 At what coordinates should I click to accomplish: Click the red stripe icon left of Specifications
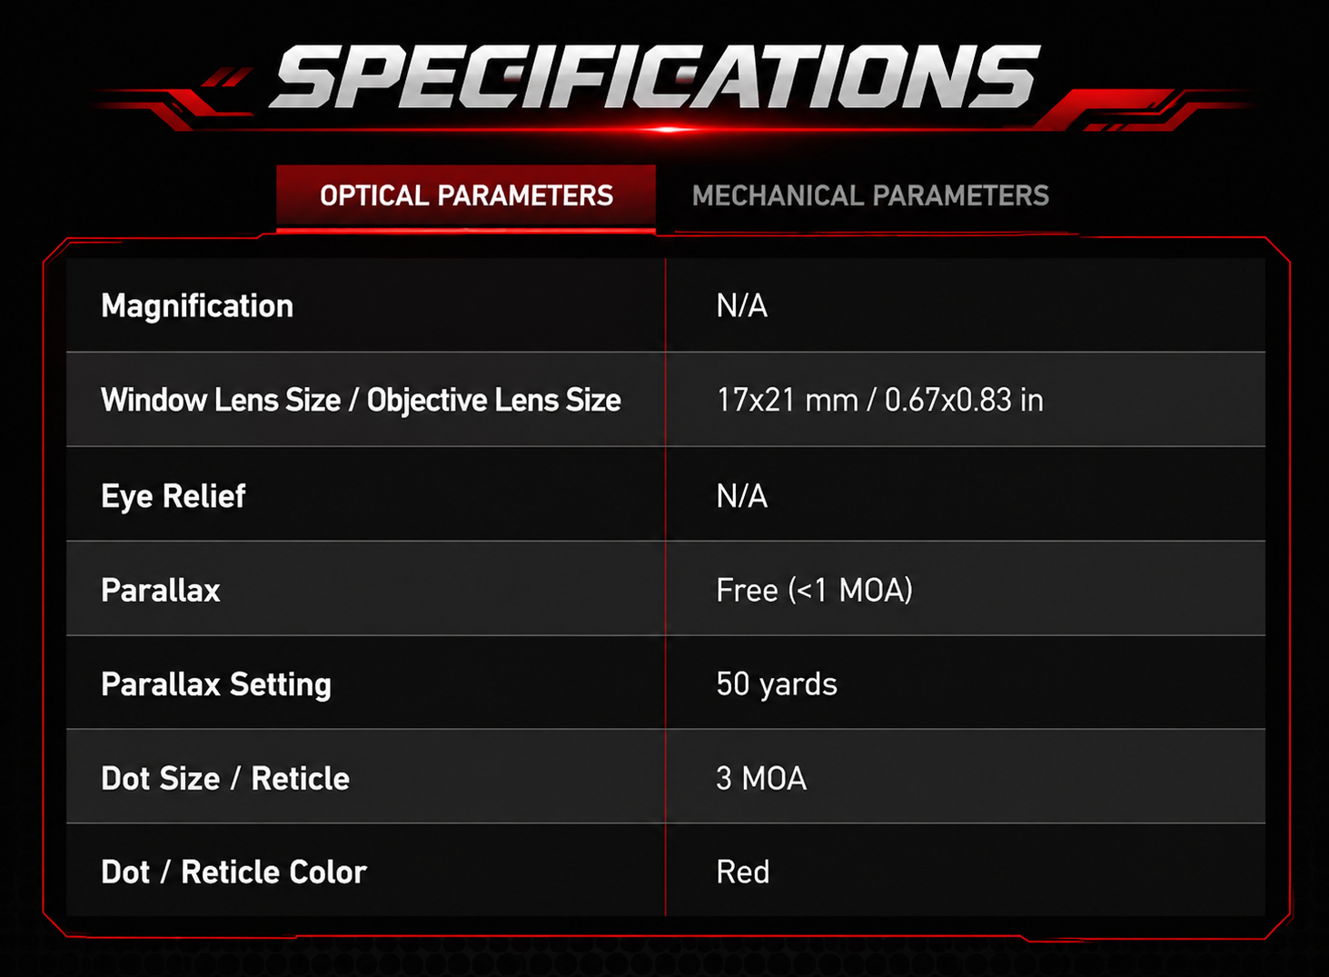226,78
